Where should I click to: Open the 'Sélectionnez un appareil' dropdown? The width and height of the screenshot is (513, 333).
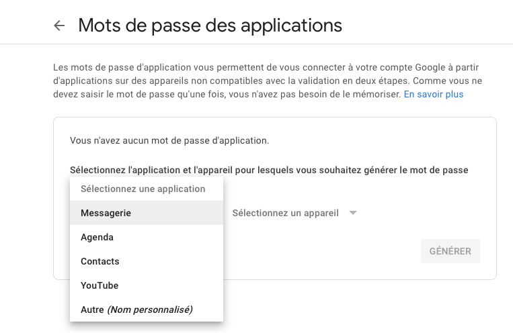pyautogui.click(x=285, y=213)
